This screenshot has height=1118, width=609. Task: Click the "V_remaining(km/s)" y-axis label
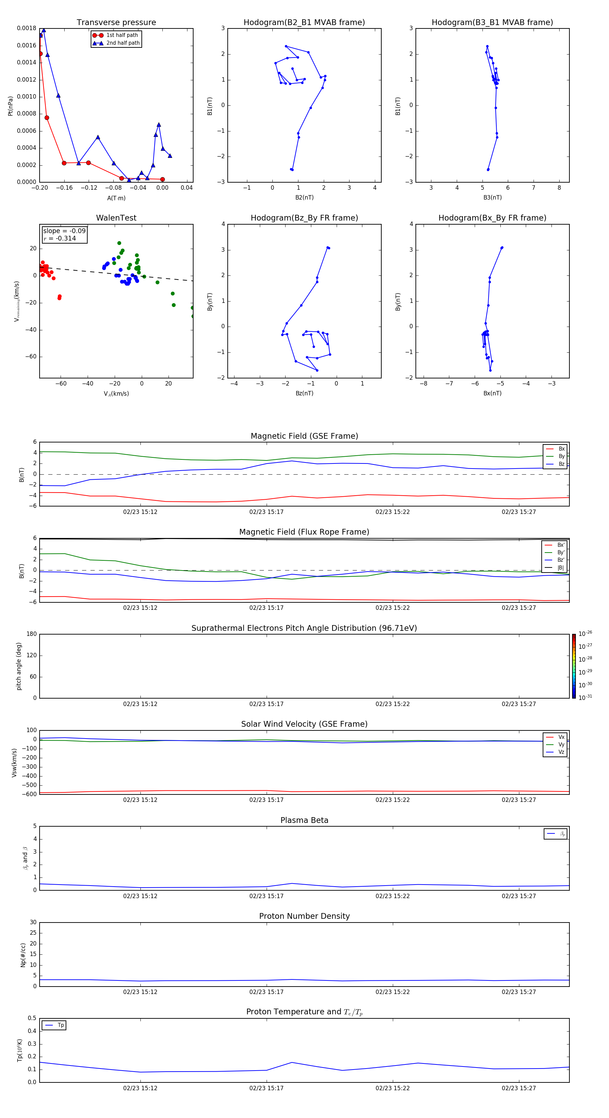[17, 301]
